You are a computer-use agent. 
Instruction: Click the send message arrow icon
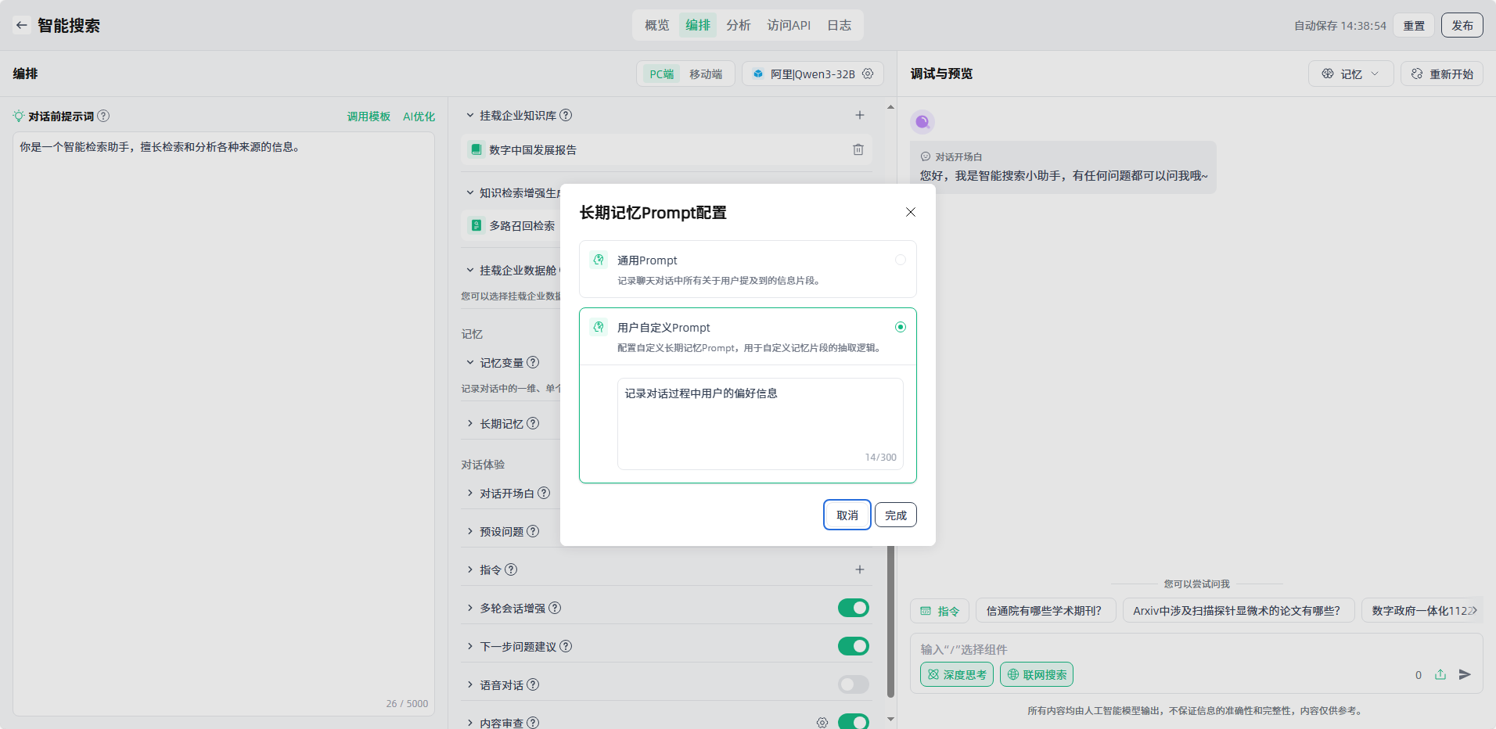click(x=1465, y=674)
